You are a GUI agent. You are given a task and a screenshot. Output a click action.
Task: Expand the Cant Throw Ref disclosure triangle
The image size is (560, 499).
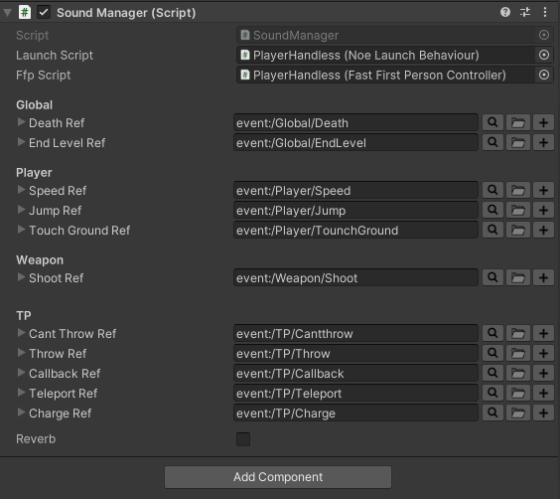(x=21, y=333)
